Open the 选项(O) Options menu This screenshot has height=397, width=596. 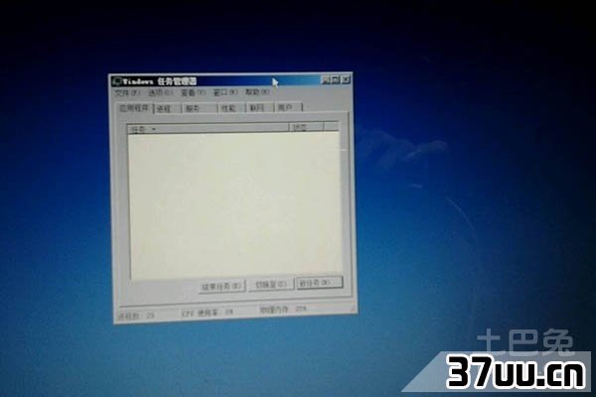[x=160, y=92]
